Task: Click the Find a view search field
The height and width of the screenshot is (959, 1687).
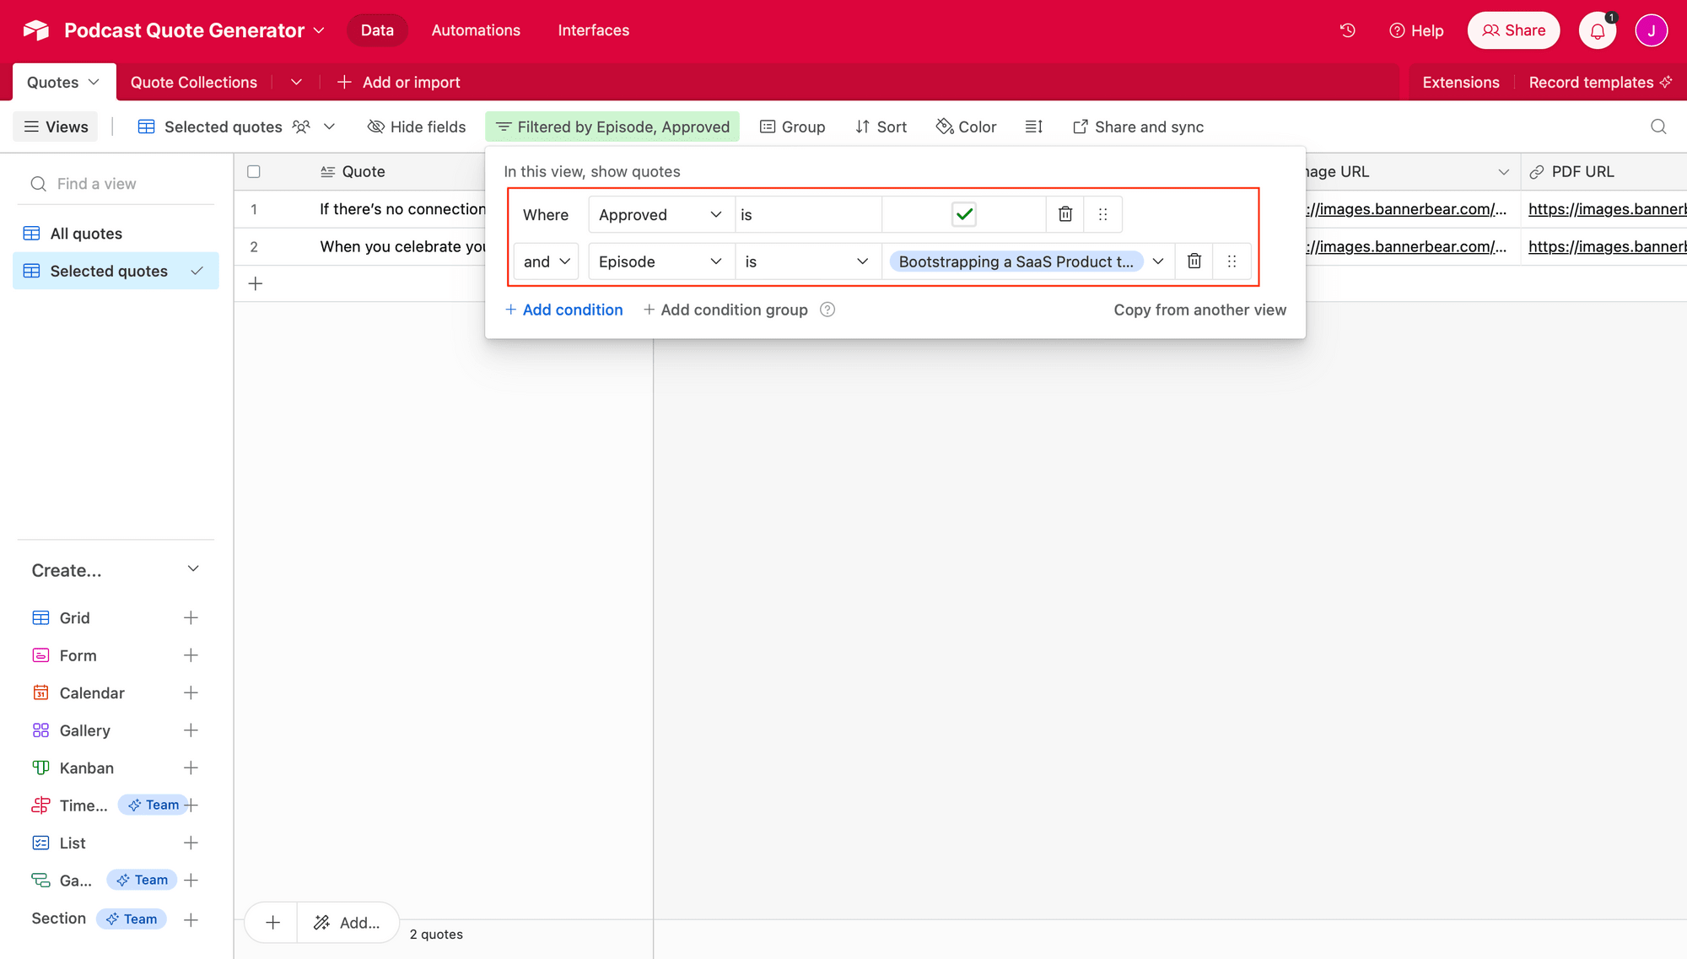Action: point(116,183)
